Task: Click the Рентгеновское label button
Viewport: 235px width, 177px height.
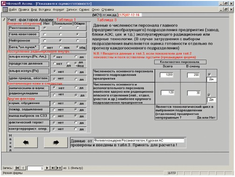Action: (24, 28)
